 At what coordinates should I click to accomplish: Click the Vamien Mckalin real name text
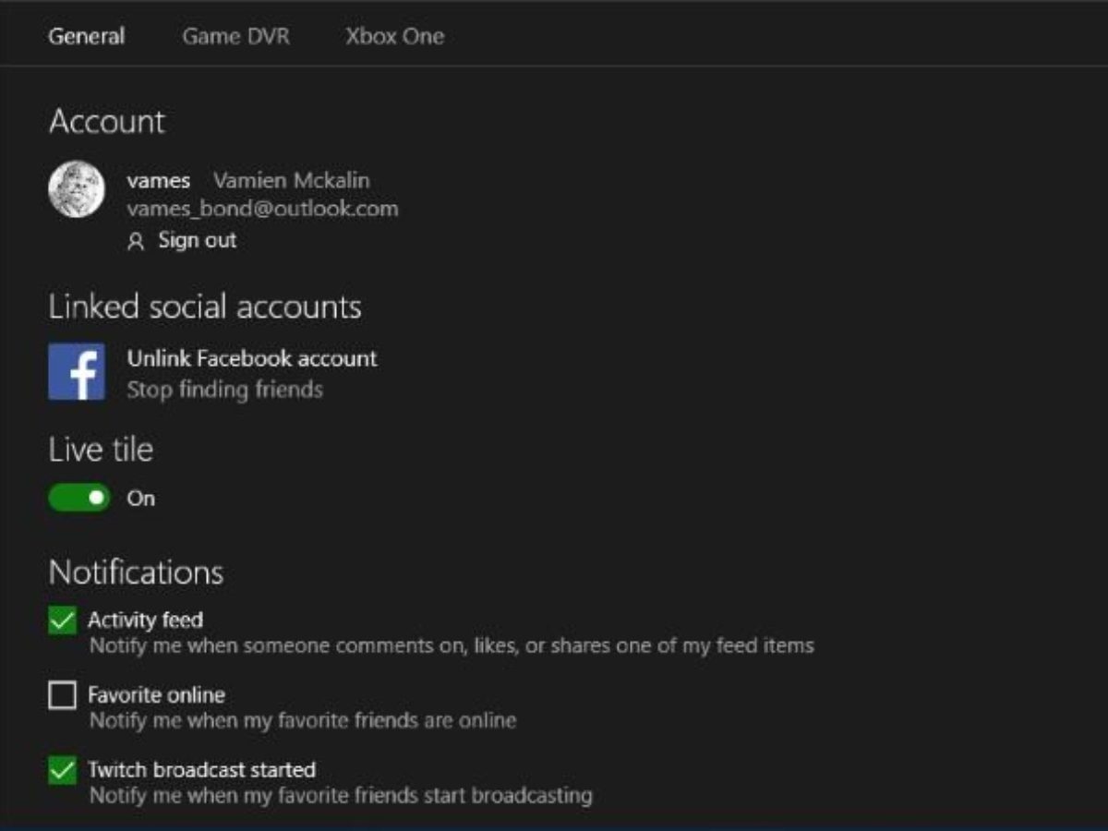pyautogui.click(x=291, y=181)
